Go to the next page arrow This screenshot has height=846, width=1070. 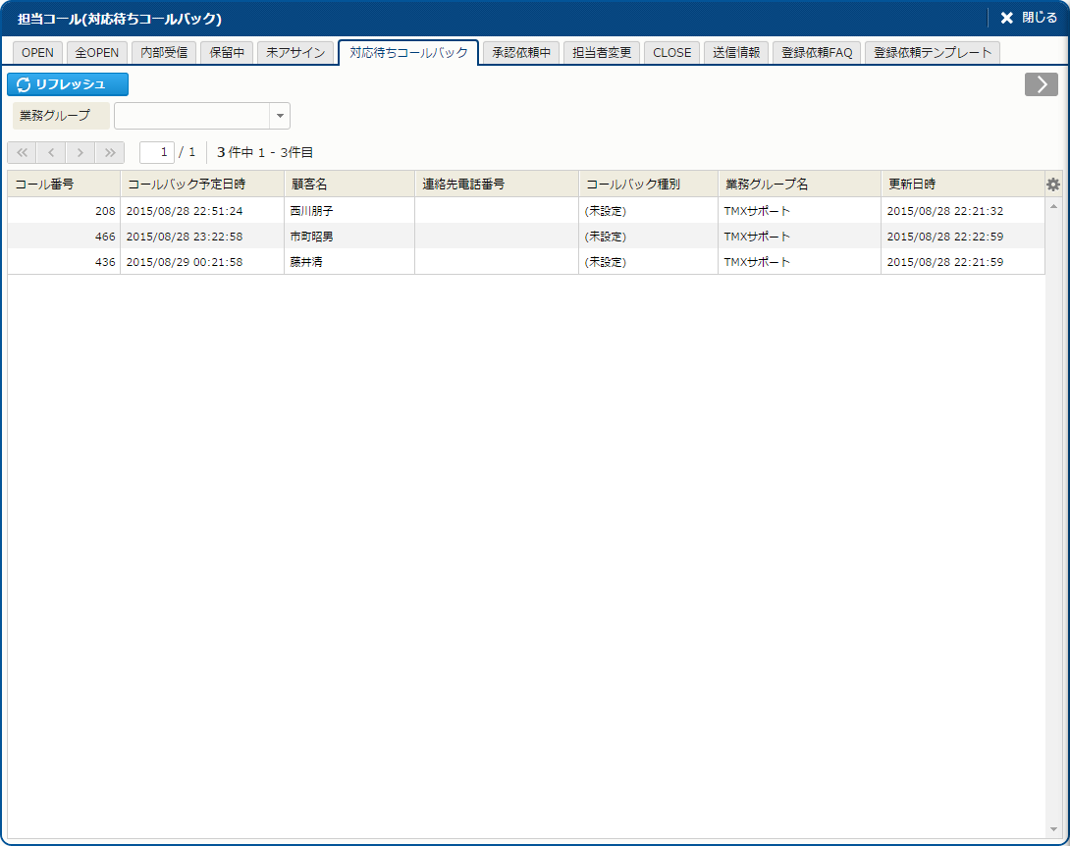[x=80, y=152]
